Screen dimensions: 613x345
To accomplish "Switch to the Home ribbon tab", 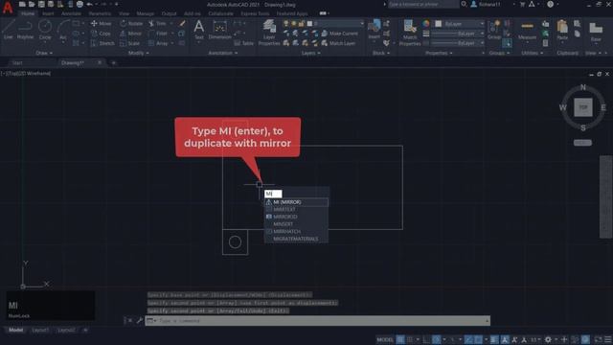I will point(28,13).
